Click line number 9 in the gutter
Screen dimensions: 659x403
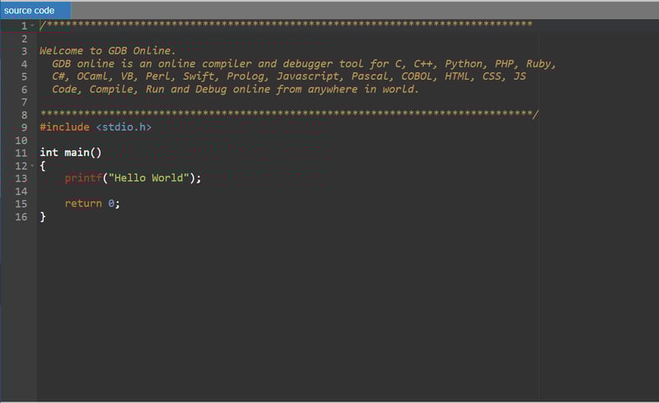tap(22, 127)
